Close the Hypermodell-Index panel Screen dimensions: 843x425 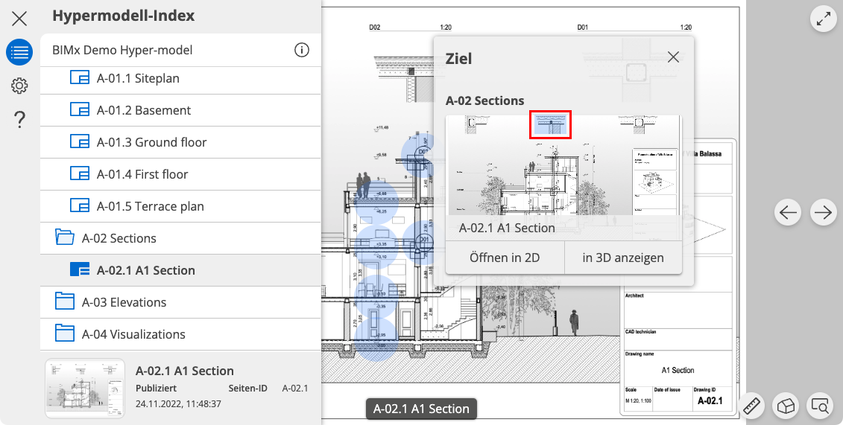coord(19,19)
